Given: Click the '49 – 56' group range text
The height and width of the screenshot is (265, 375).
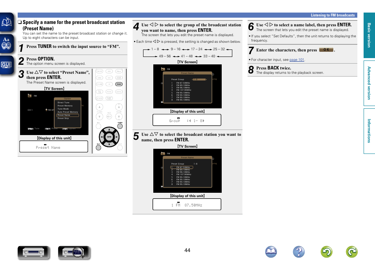Looking at the screenshot, I should 165,56.
